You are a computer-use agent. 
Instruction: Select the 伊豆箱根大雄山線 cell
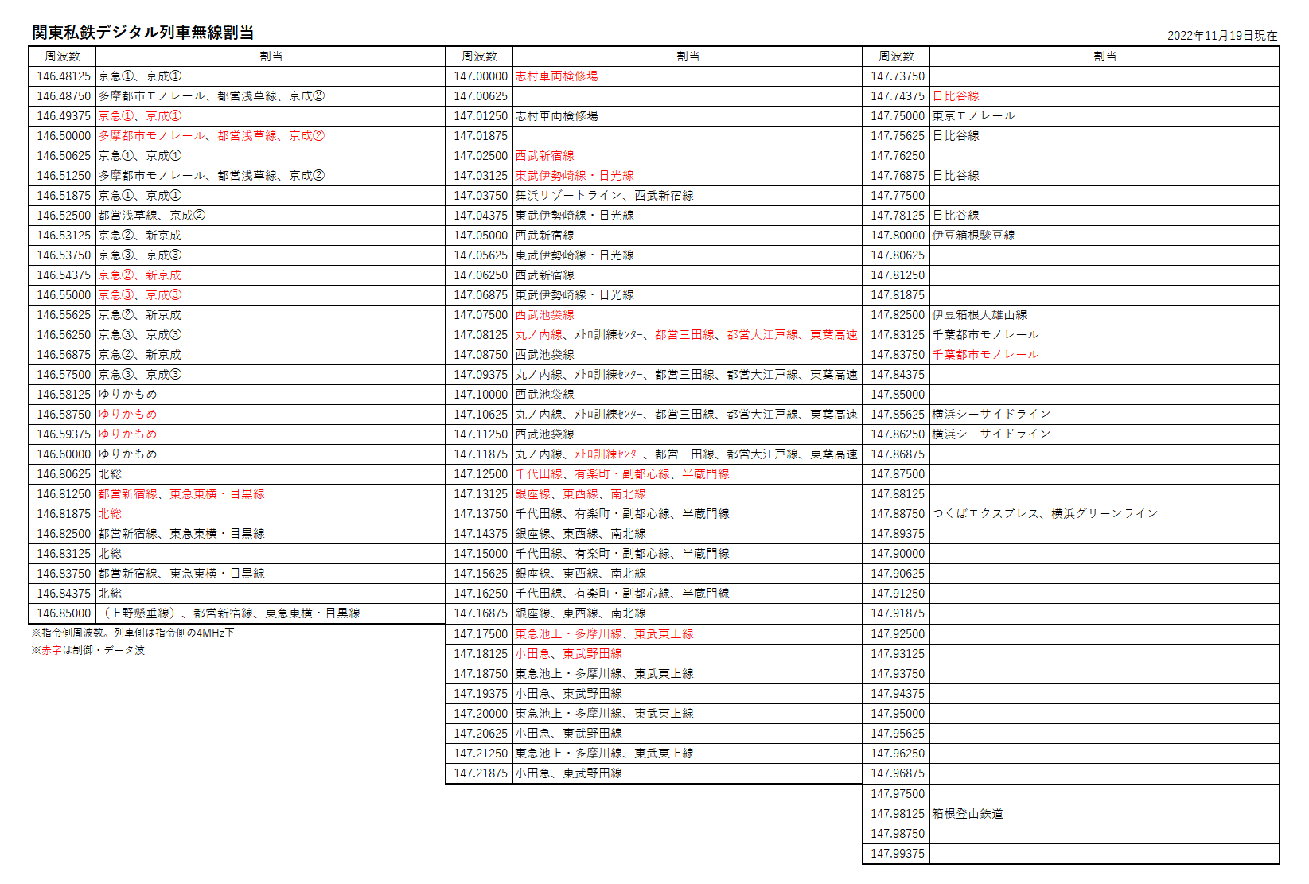1104,315
